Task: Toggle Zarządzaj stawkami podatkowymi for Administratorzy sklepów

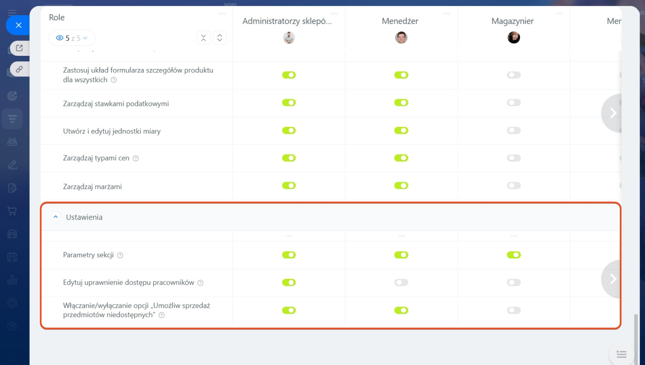Action: coord(289,103)
